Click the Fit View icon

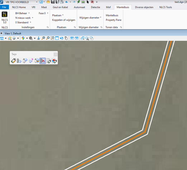click(57, 38)
